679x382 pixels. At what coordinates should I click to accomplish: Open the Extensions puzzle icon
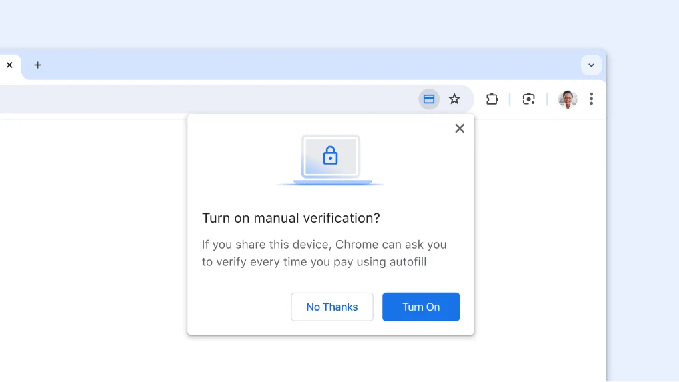(x=492, y=99)
